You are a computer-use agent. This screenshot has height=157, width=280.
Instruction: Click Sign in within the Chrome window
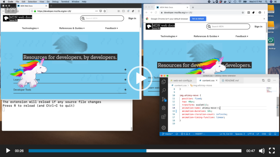258,27
